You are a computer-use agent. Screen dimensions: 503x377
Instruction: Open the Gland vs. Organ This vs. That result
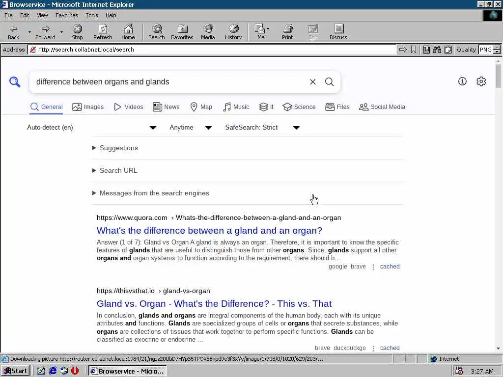click(214, 303)
